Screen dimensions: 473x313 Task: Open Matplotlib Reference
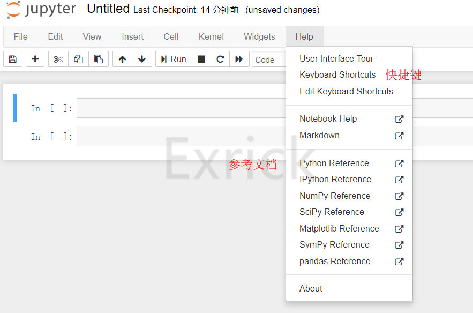pyautogui.click(x=349, y=229)
